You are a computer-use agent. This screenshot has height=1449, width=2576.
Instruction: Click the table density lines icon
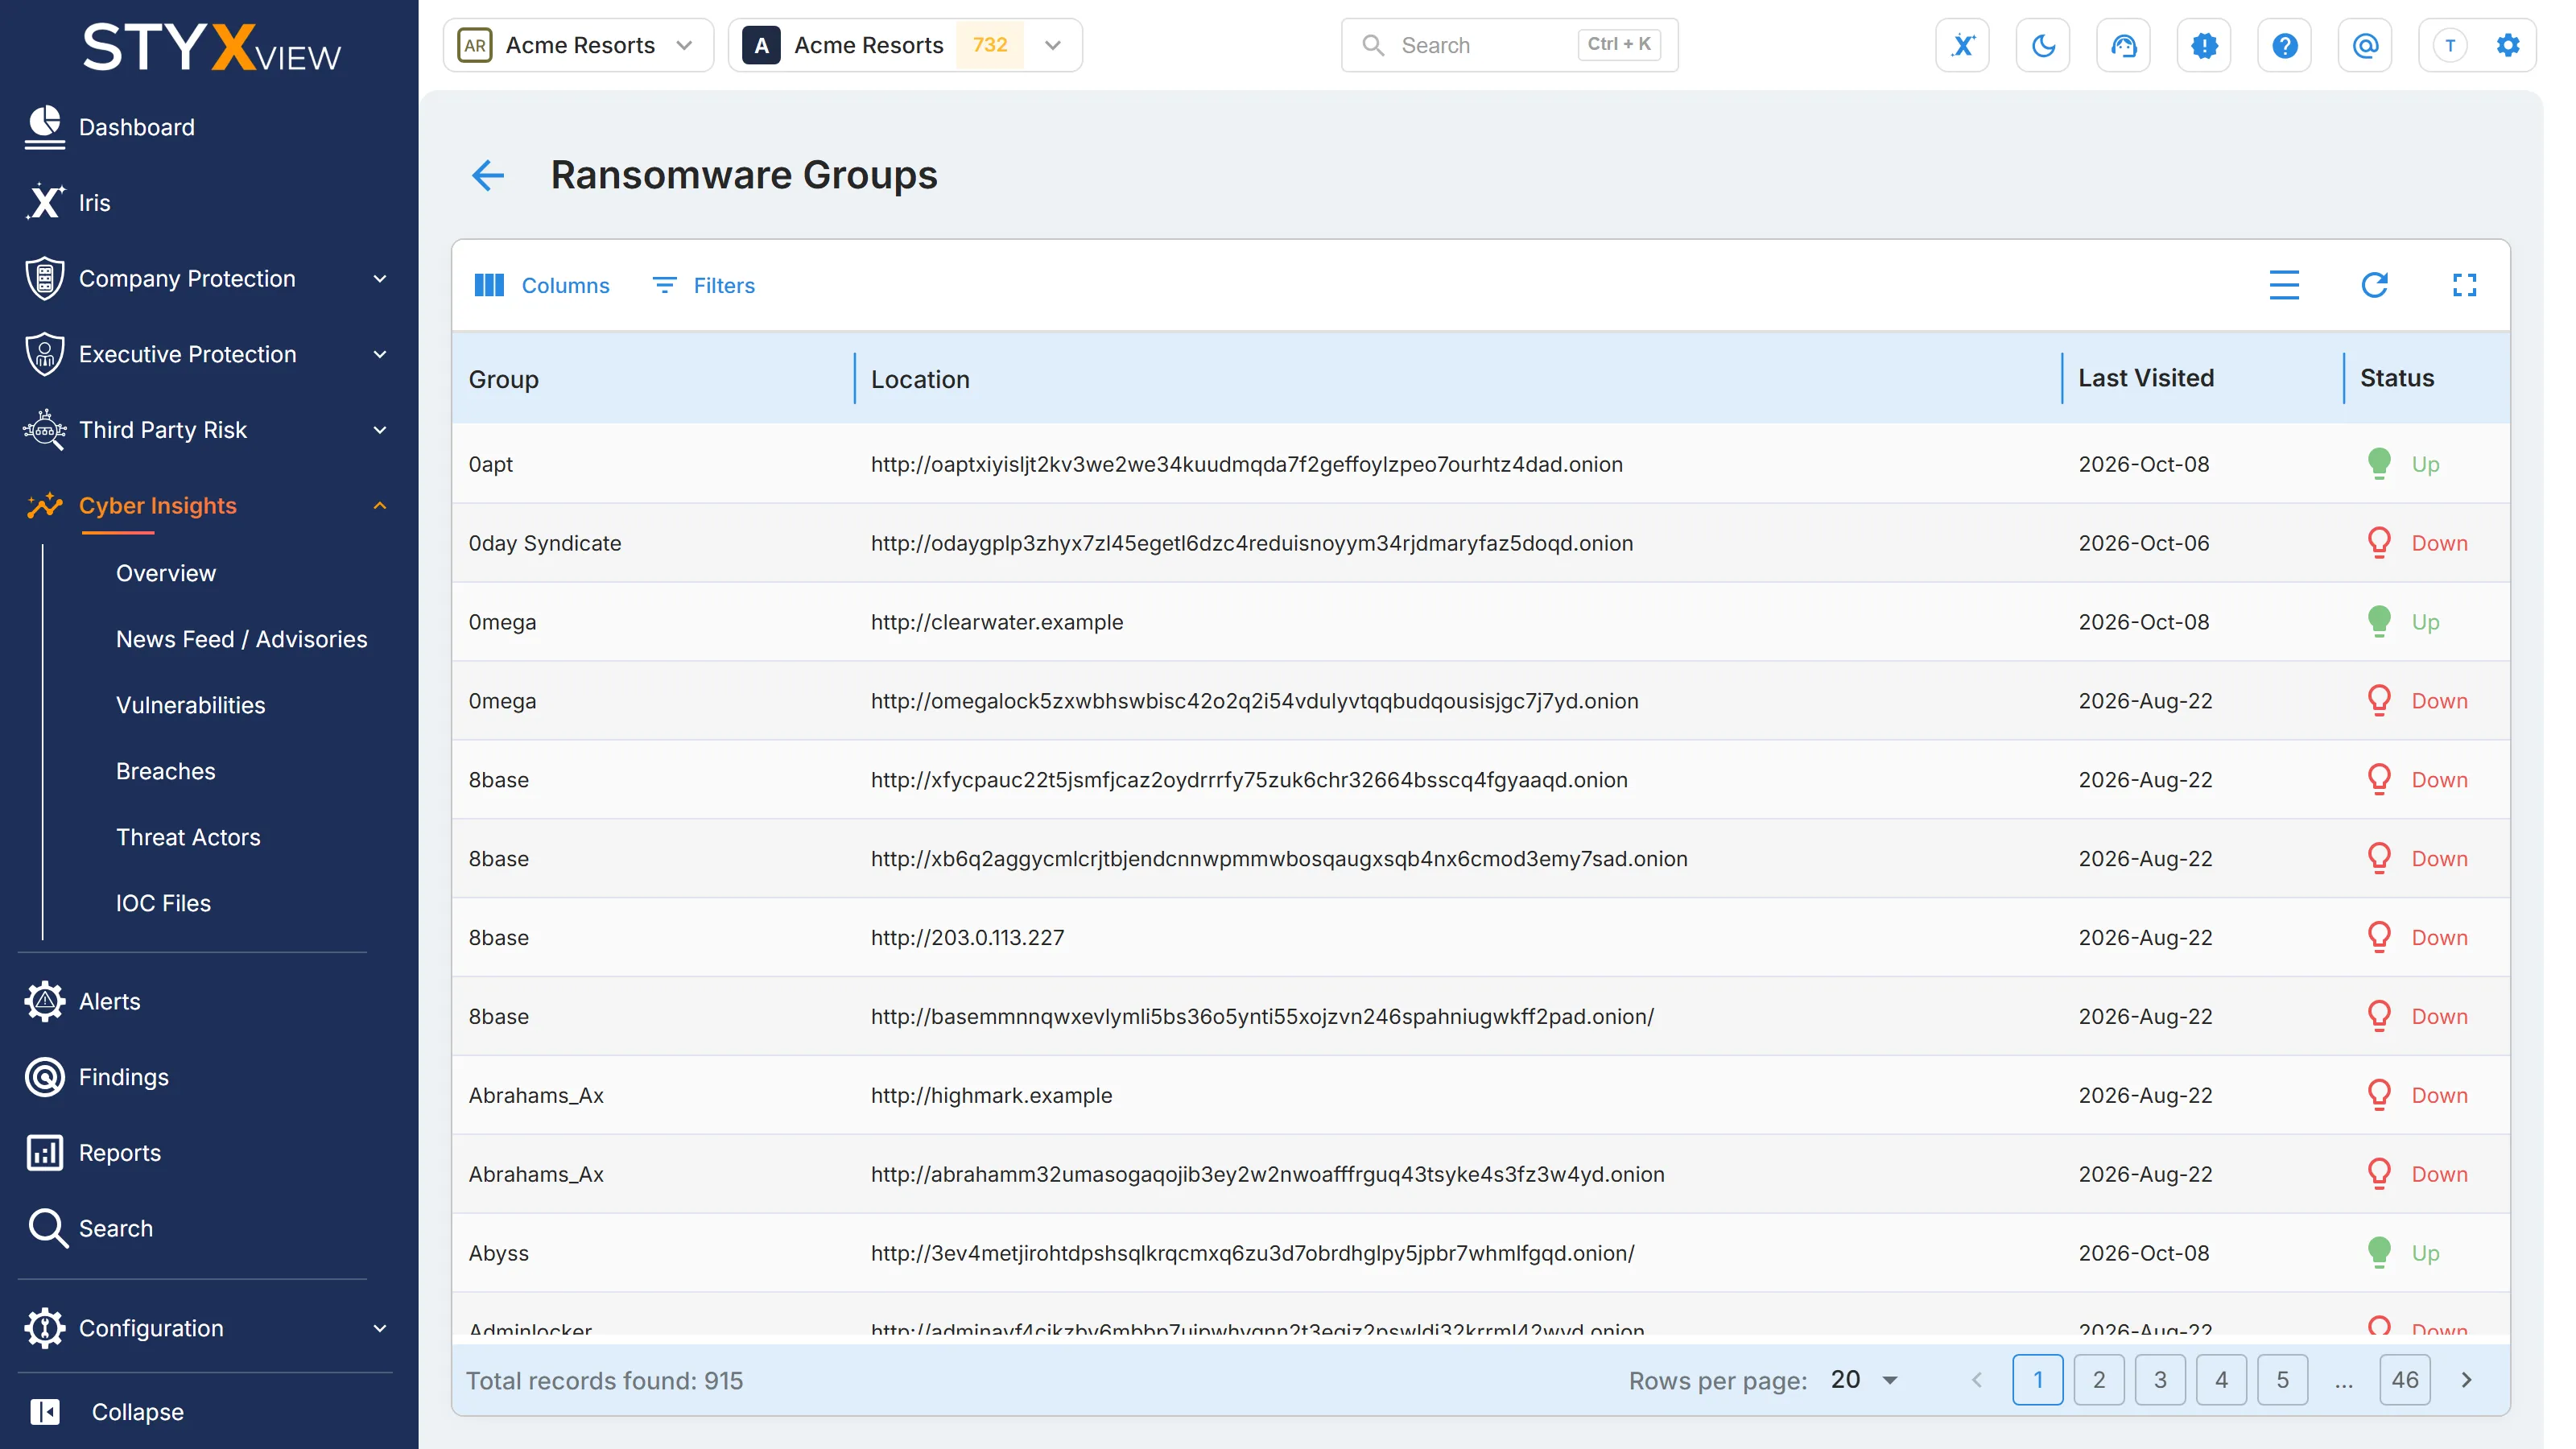point(2284,285)
